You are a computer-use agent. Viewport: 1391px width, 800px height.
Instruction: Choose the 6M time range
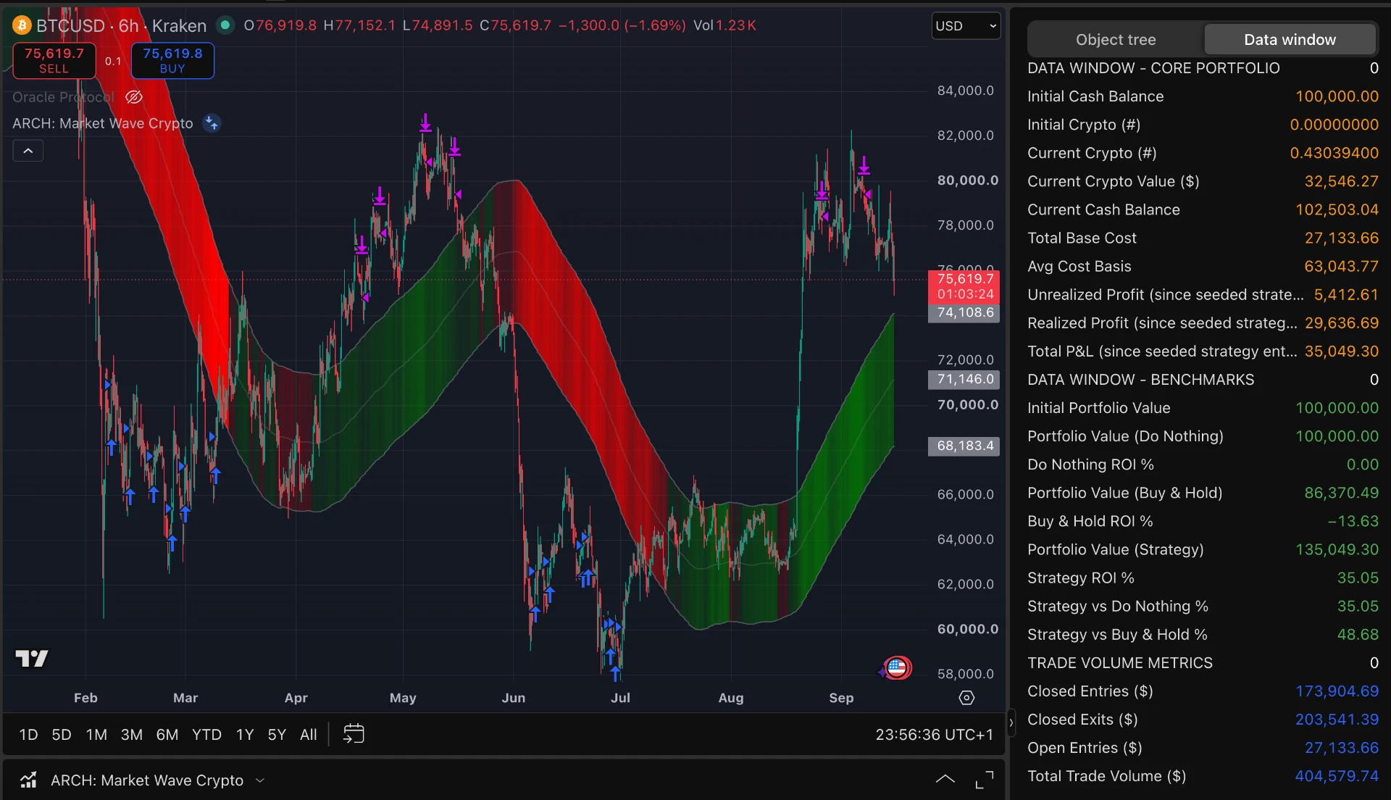167,735
